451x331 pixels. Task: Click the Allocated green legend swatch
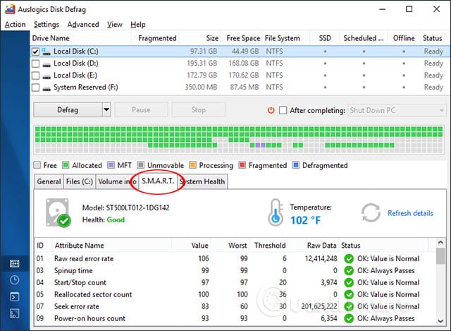point(66,165)
